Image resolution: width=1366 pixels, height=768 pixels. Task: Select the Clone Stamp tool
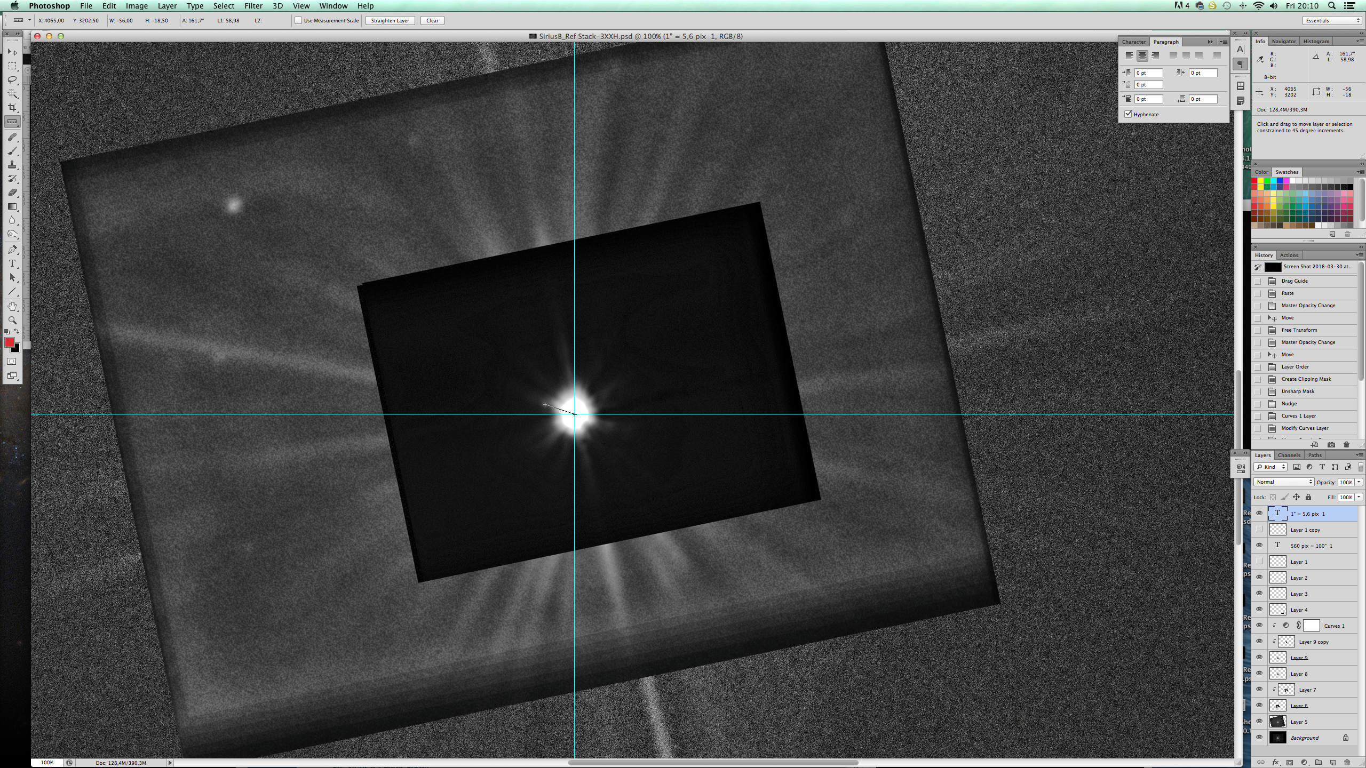12,165
